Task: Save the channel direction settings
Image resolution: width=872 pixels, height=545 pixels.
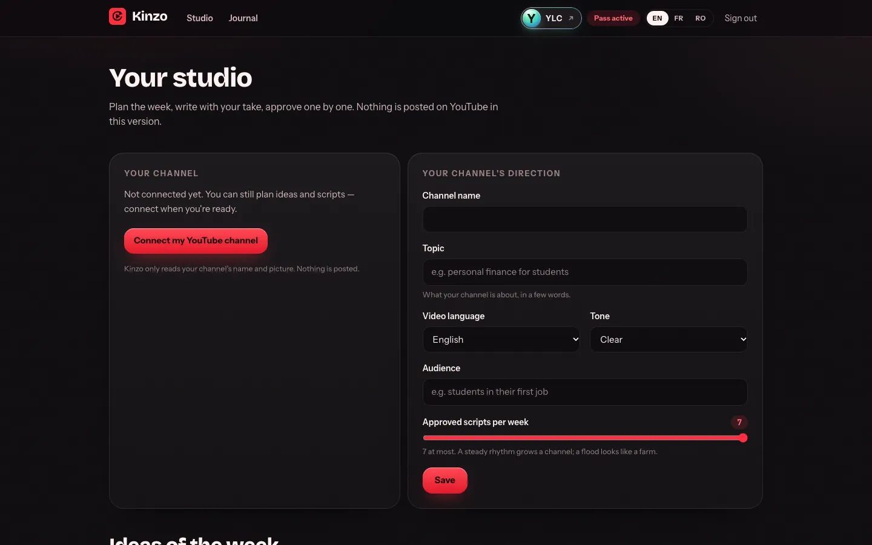Action: tap(445, 480)
